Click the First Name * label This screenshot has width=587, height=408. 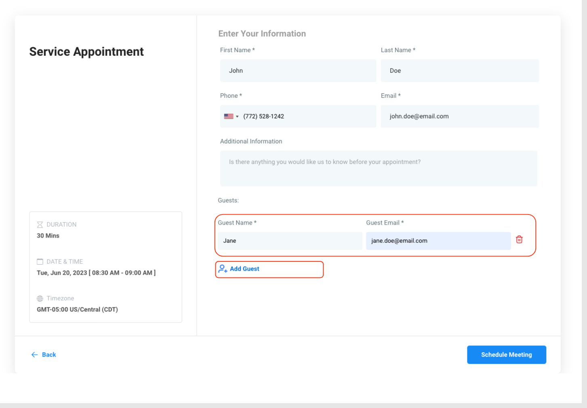[238, 50]
